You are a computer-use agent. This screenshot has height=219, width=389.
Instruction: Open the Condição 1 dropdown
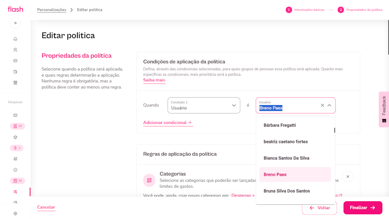click(x=204, y=105)
